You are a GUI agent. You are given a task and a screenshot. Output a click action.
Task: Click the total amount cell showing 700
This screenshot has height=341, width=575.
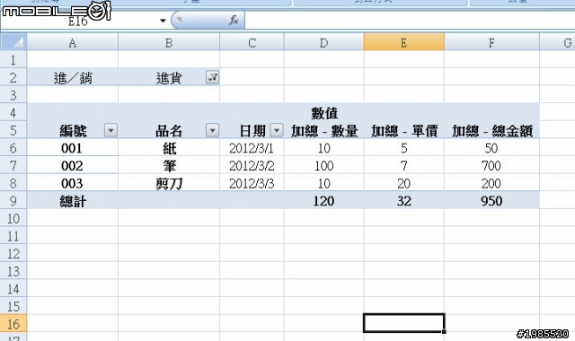tap(491, 165)
